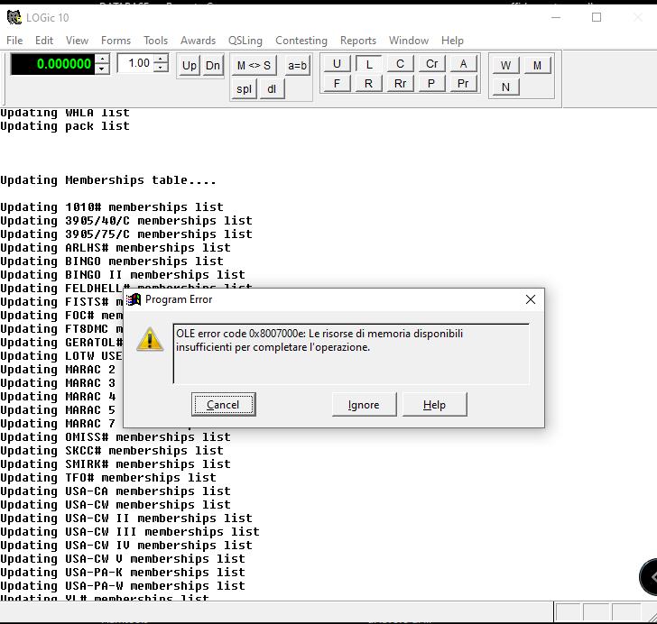Viewport: 657px width, 624px height.
Task: Open the Tools menu
Action: point(155,41)
